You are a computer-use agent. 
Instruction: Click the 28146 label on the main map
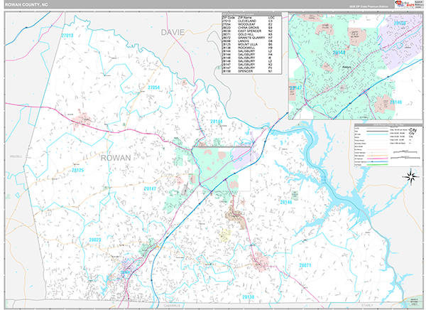(x=286, y=202)
